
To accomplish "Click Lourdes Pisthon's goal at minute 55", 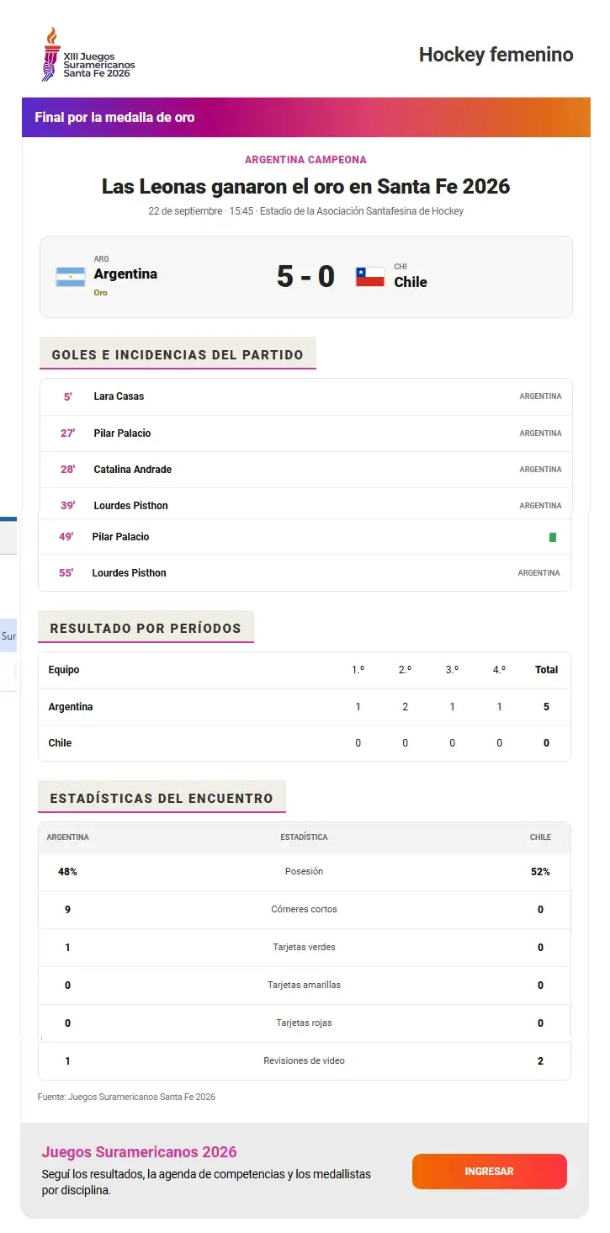I will coord(305,573).
